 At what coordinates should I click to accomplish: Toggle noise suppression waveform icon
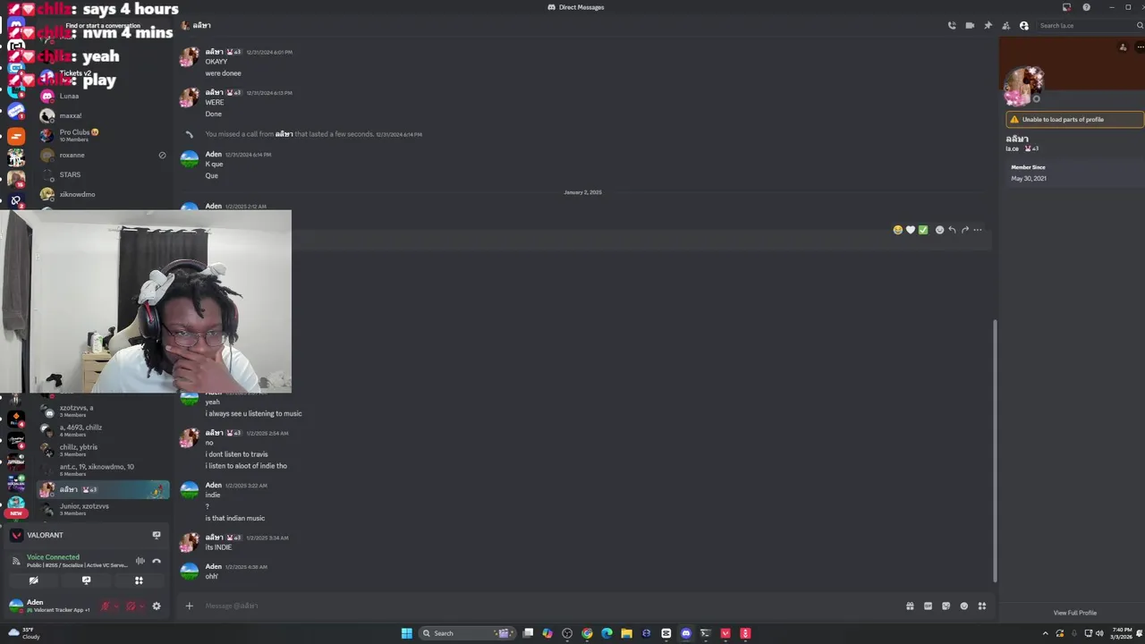[x=140, y=561]
